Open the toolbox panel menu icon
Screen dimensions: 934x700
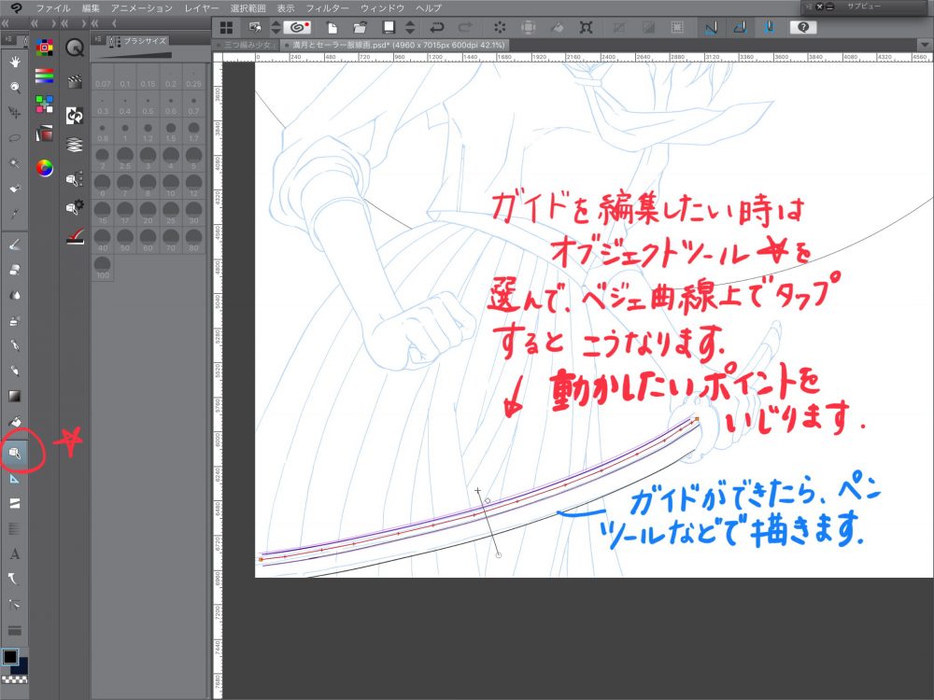click(x=8, y=40)
